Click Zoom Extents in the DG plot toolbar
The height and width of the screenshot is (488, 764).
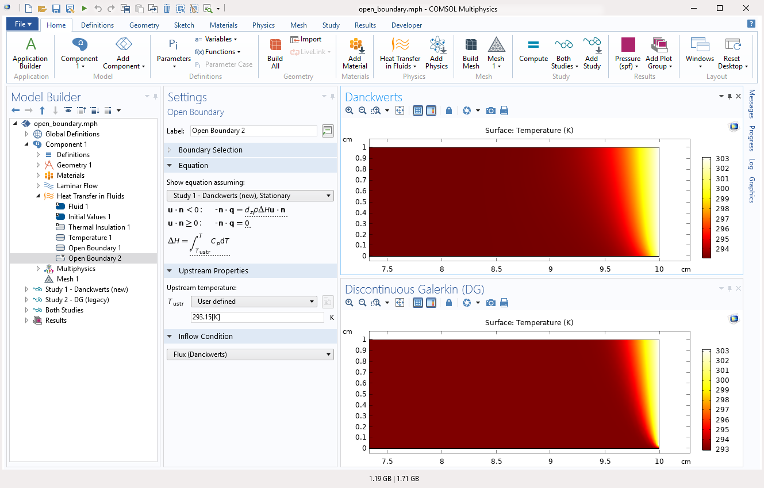[400, 303]
